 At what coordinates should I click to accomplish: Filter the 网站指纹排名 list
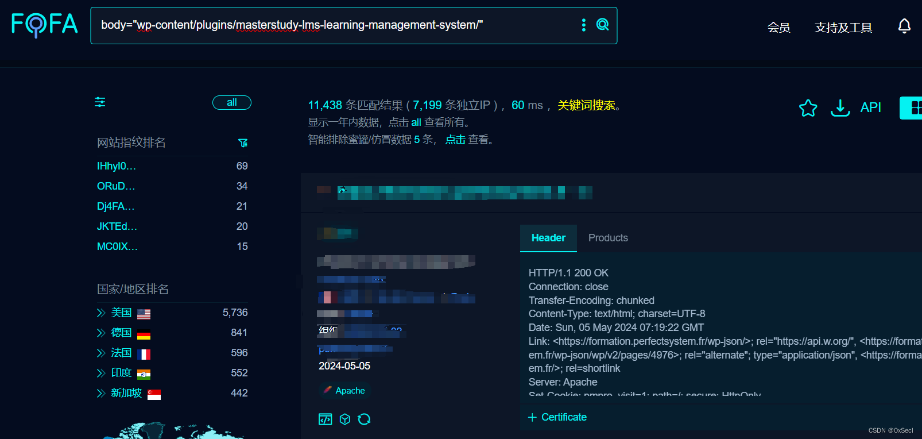243,143
